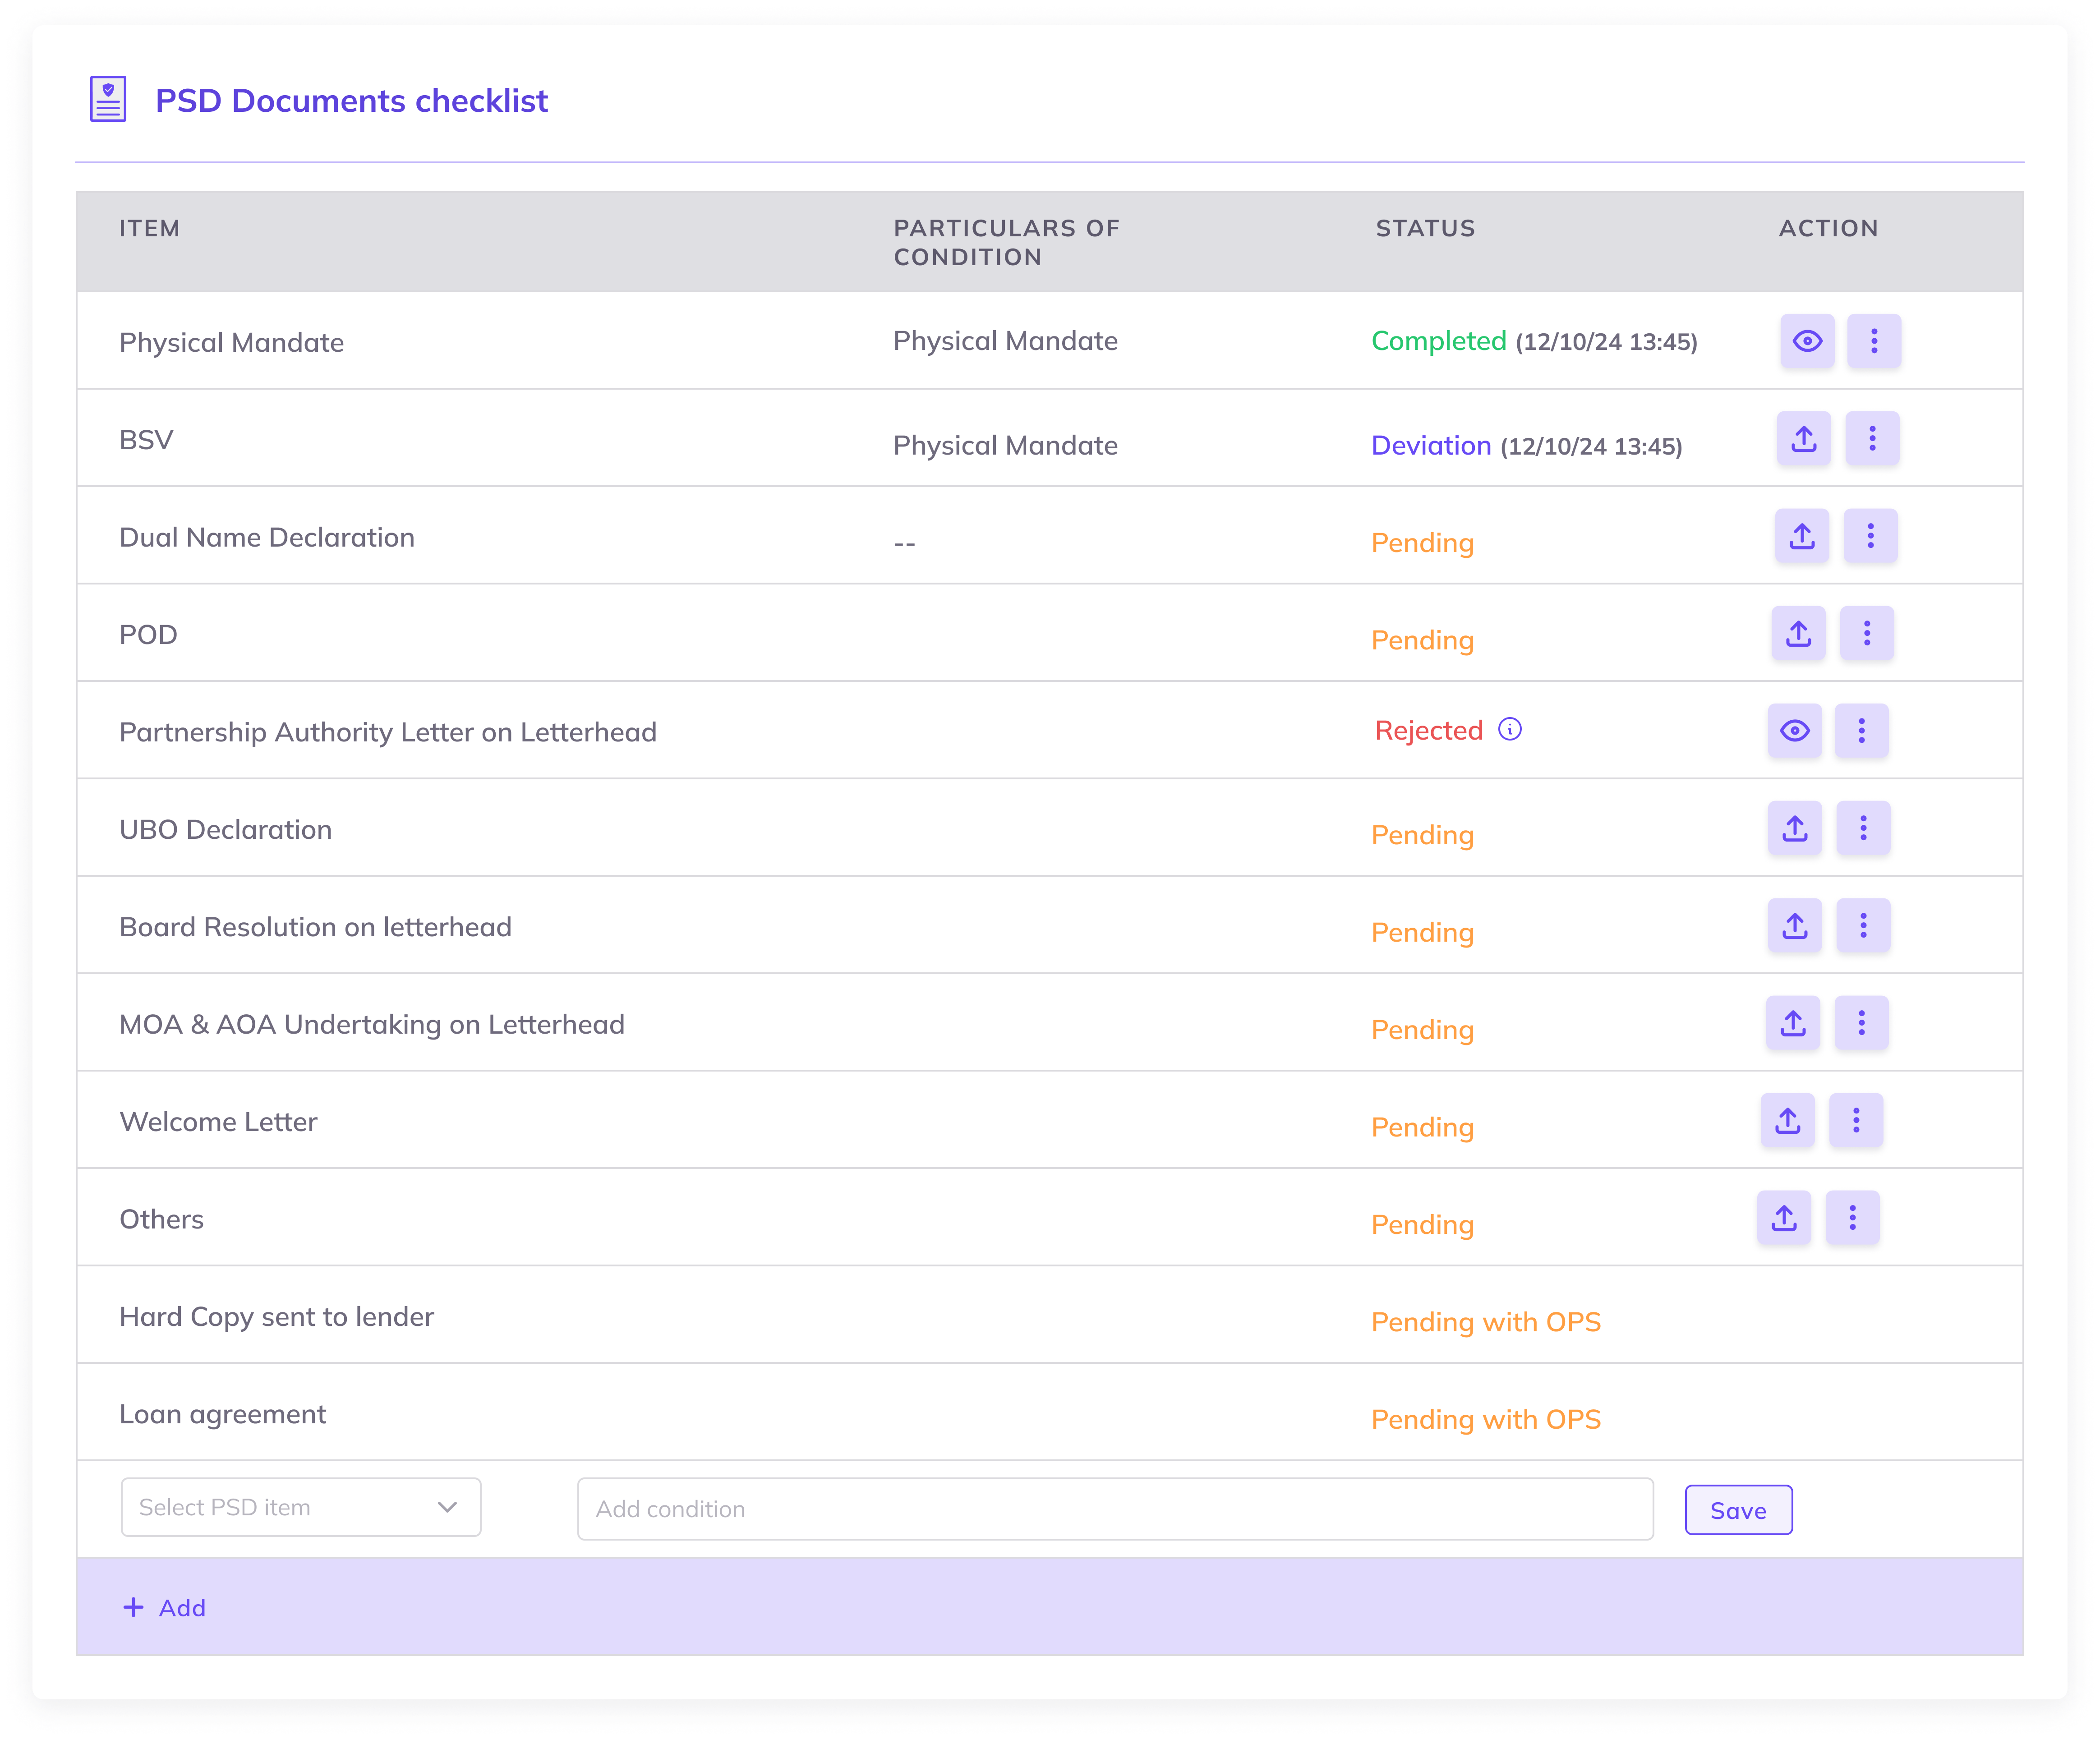
Task: Upload file for UBO Declaration
Action: click(1794, 828)
